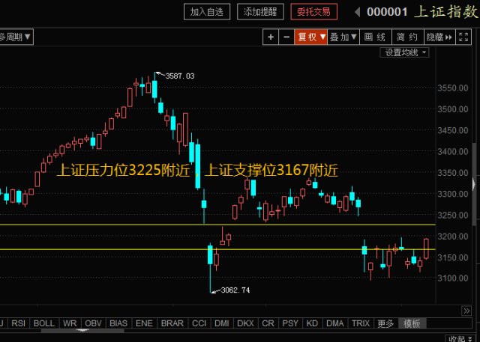Screen dimensions: 480x342
Task: Select the BOLL indicator tab
Action: coord(44,324)
